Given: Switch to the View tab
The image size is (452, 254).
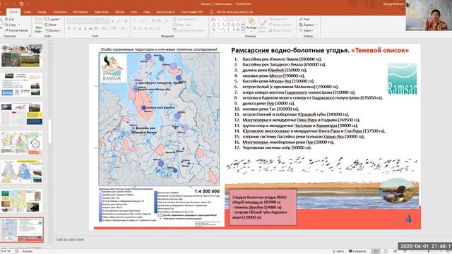Looking at the screenshot, I should pyautogui.click(x=133, y=12).
